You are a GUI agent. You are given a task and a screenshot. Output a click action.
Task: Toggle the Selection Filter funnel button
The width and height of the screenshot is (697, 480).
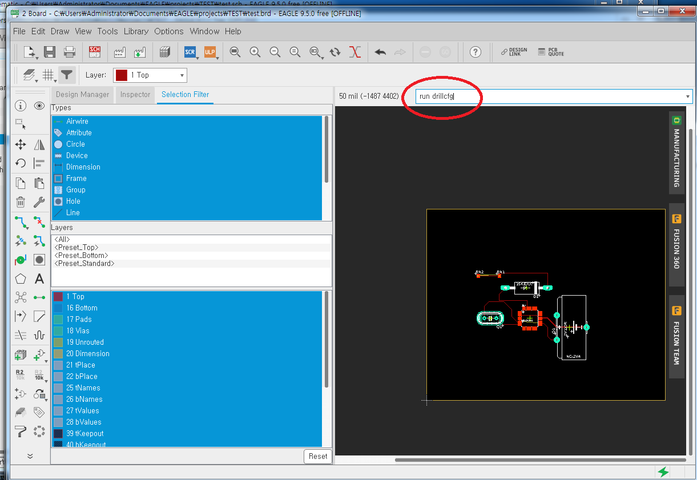pyautogui.click(x=67, y=75)
